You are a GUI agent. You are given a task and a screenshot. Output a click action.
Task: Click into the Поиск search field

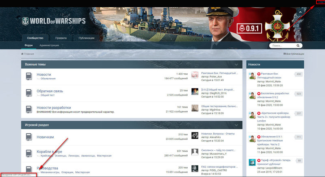[284, 46]
